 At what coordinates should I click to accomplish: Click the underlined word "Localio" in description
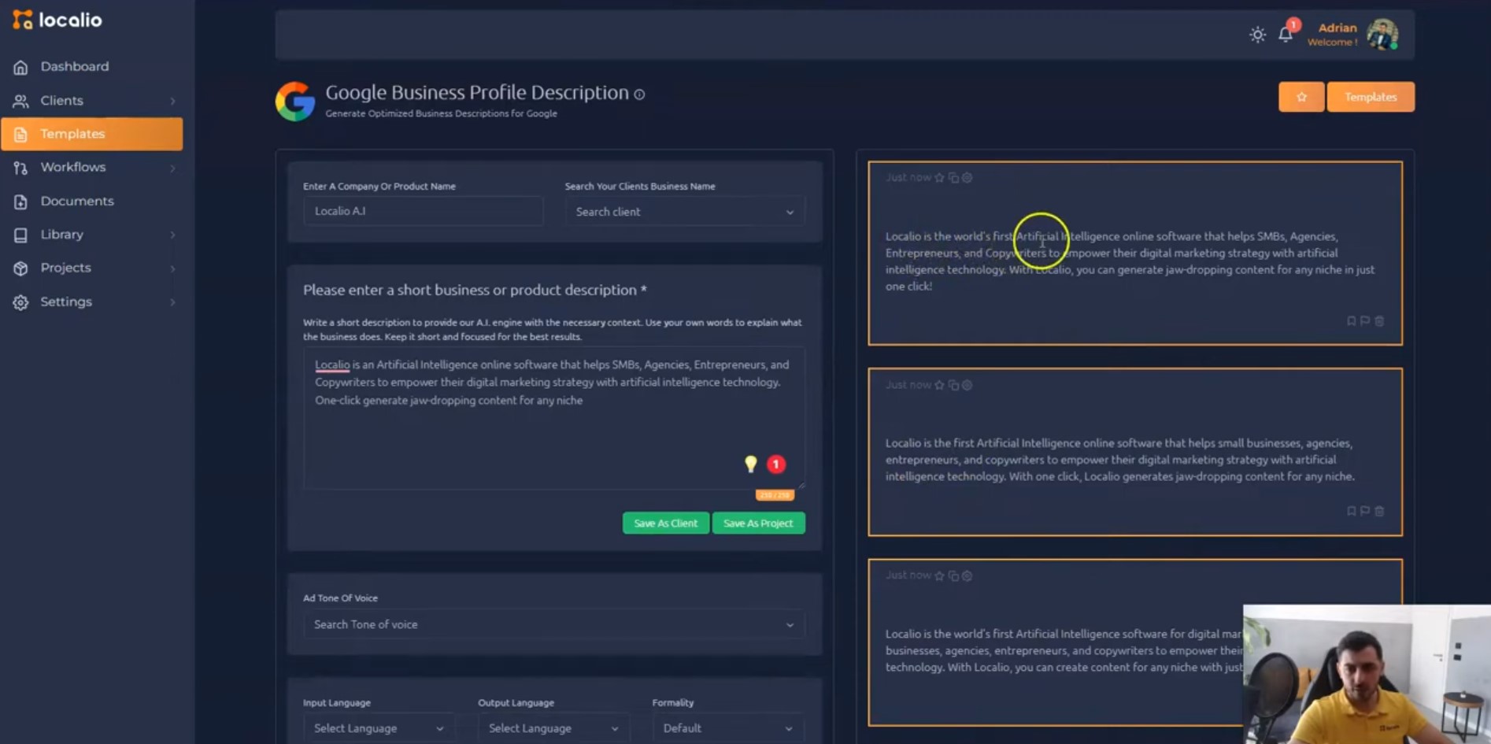tap(332, 365)
